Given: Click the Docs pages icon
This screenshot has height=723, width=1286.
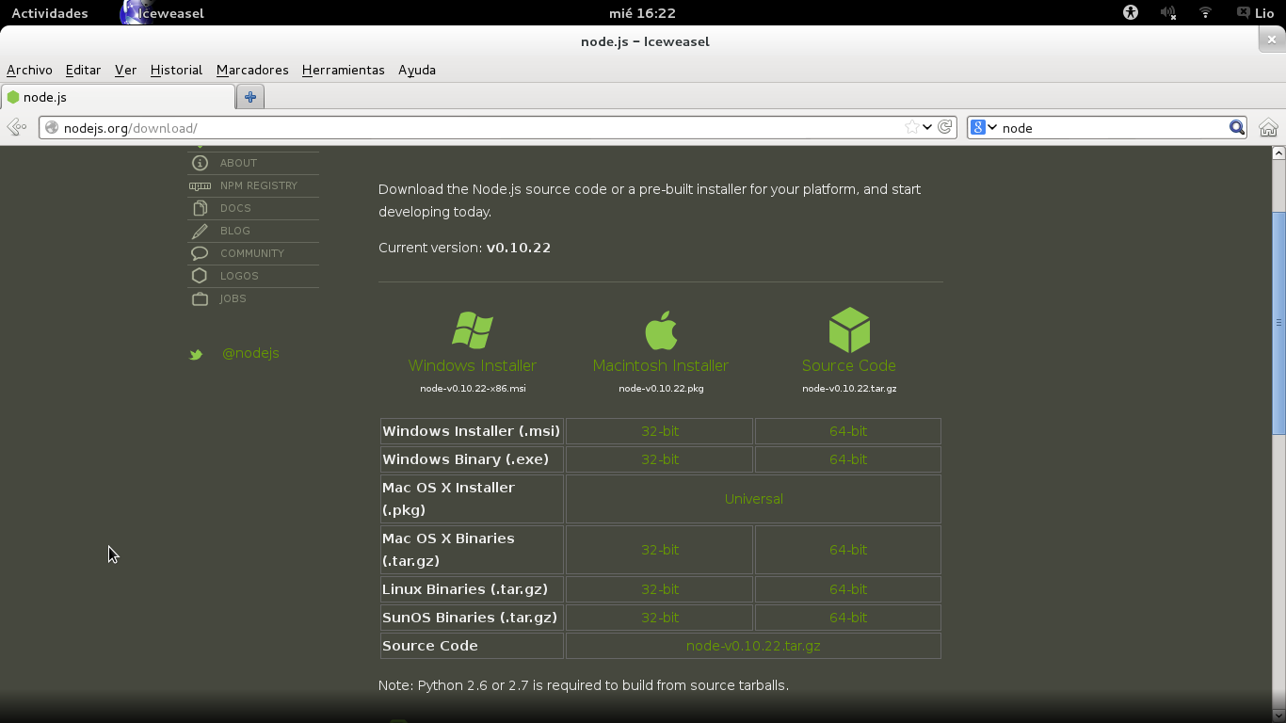Looking at the screenshot, I should 200,208.
